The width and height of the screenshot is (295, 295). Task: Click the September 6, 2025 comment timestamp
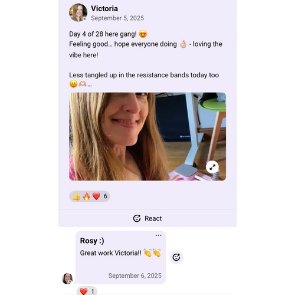tap(135, 276)
